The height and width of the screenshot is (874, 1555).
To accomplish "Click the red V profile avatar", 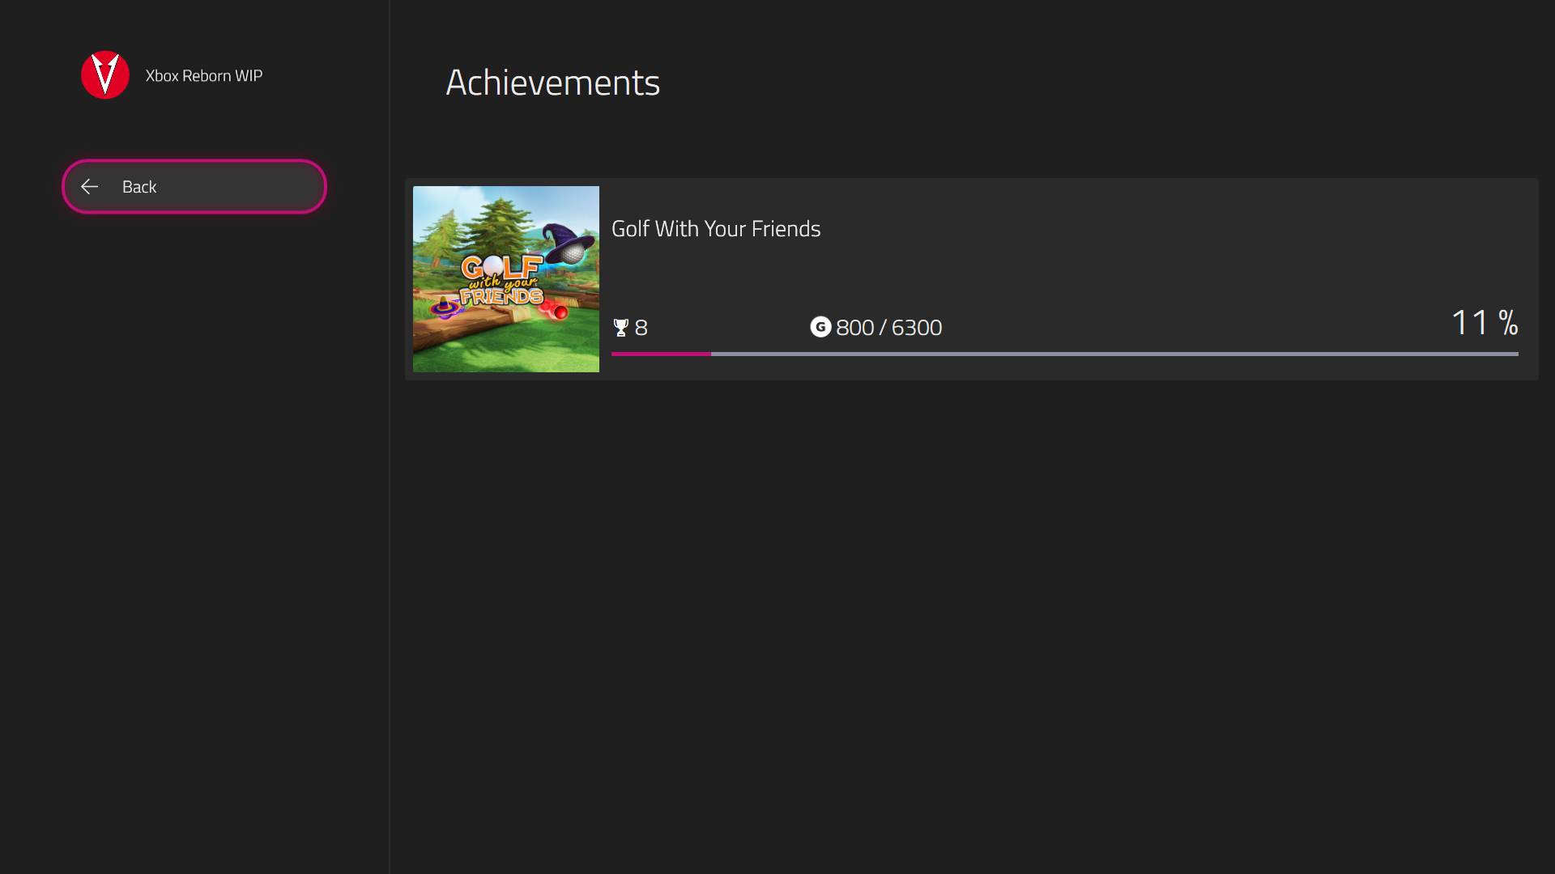I will pyautogui.click(x=105, y=75).
